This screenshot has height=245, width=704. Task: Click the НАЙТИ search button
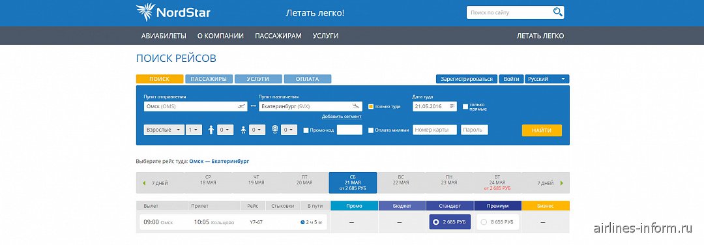(542, 130)
